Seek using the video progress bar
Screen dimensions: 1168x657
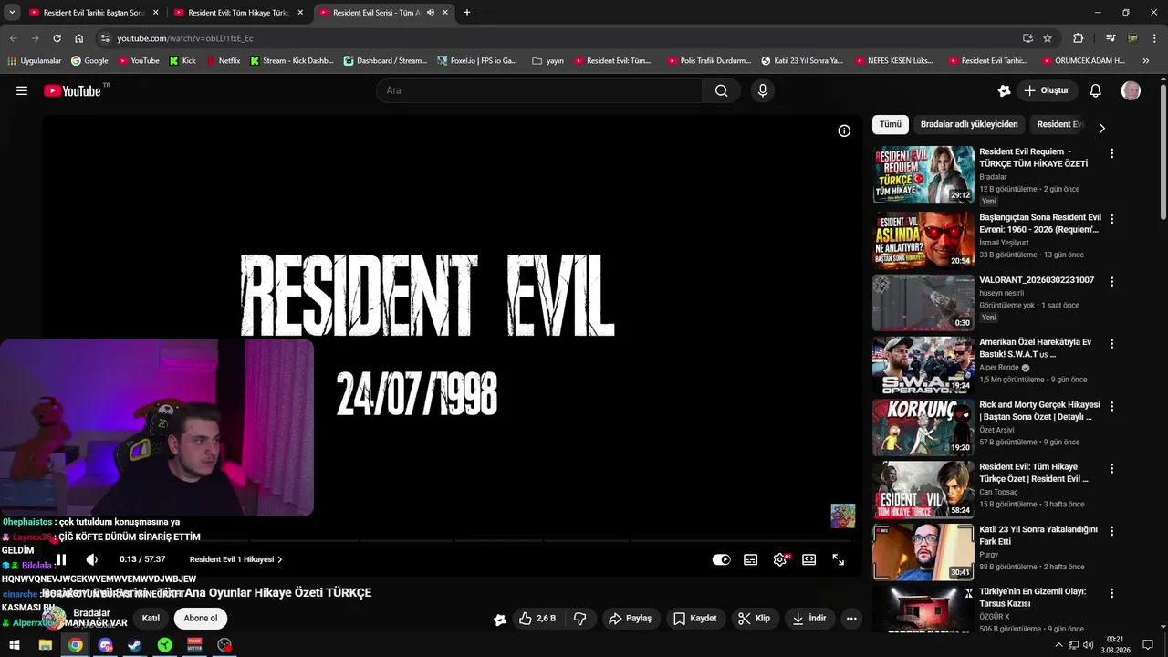[452, 541]
